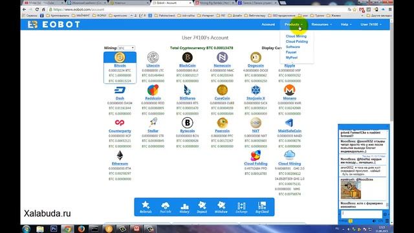414x233 pixels.
Task: Click the Monero logo icon
Action: point(289,90)
